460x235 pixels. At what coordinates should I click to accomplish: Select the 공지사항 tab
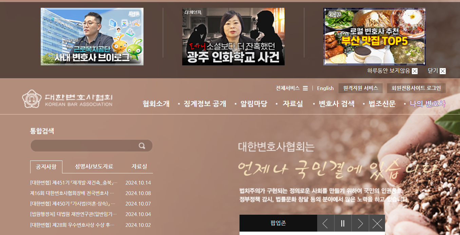(46, 167)
